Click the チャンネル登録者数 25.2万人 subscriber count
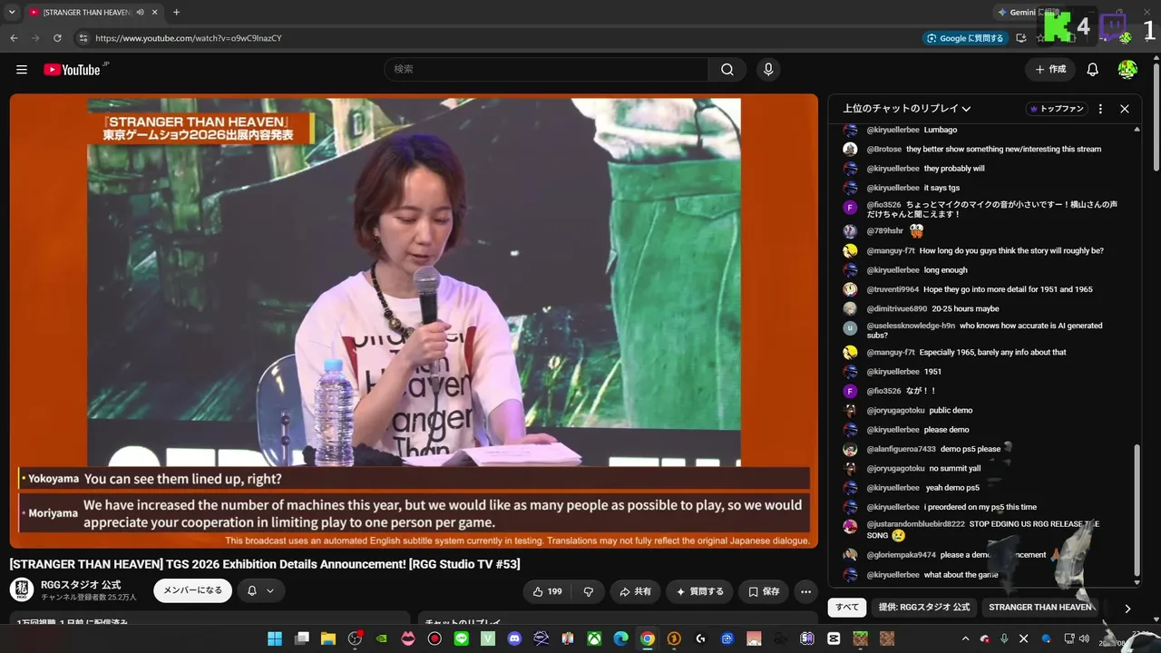 click(89, 598)
